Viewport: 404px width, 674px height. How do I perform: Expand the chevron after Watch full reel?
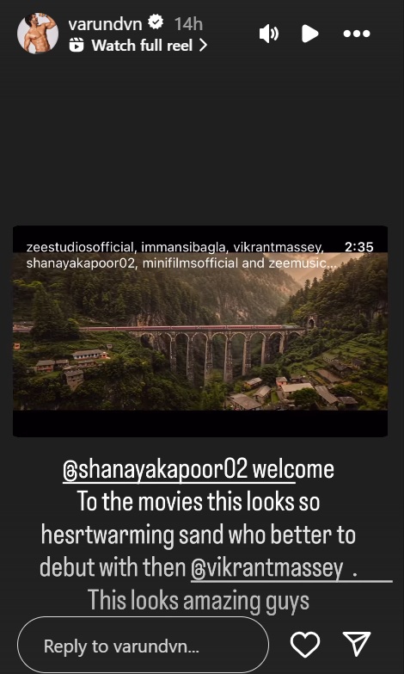tap(204, 45)
